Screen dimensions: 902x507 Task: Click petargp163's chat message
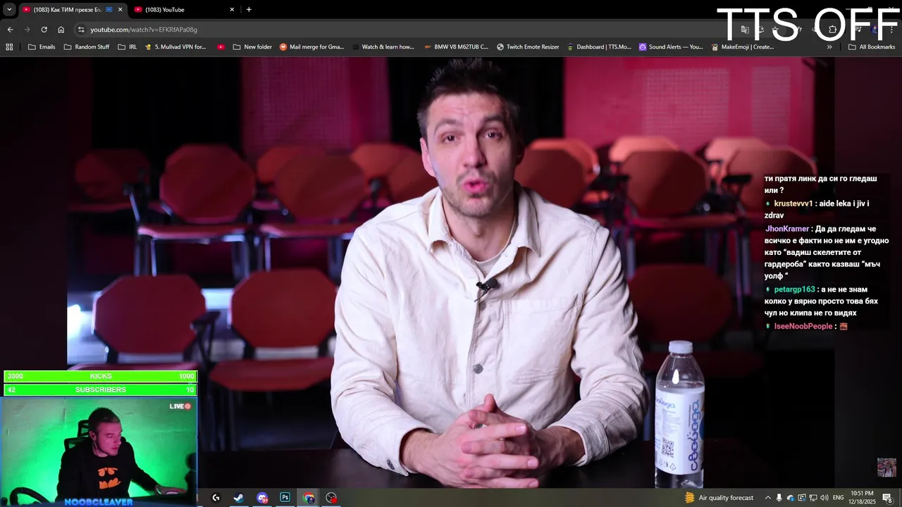coord(821,301)
